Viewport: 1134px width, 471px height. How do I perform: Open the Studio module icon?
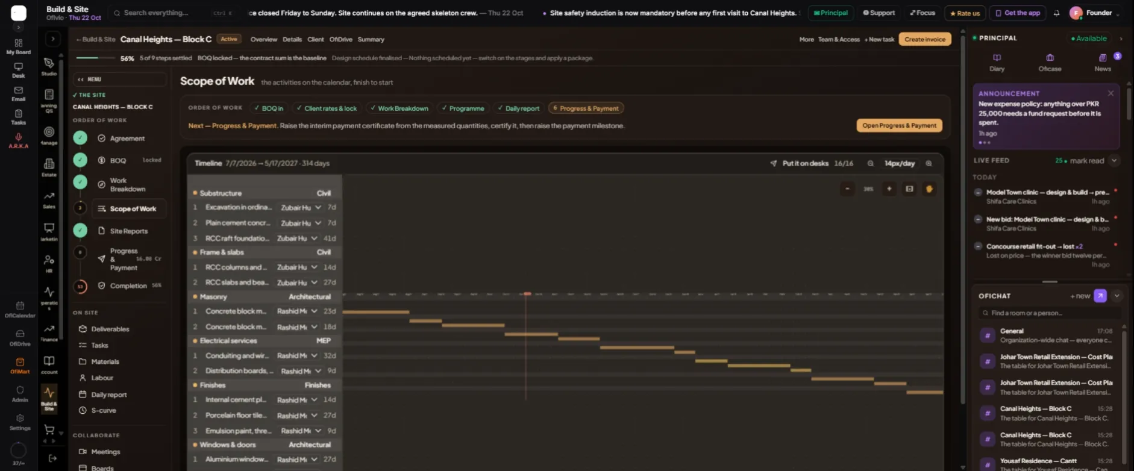[49, 66]
